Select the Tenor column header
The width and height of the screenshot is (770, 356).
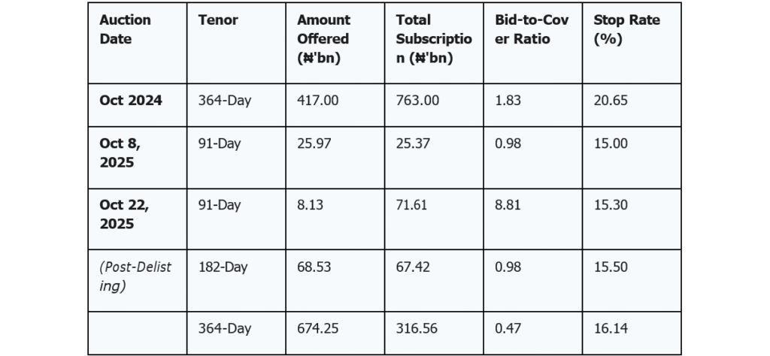pos(218,20)
